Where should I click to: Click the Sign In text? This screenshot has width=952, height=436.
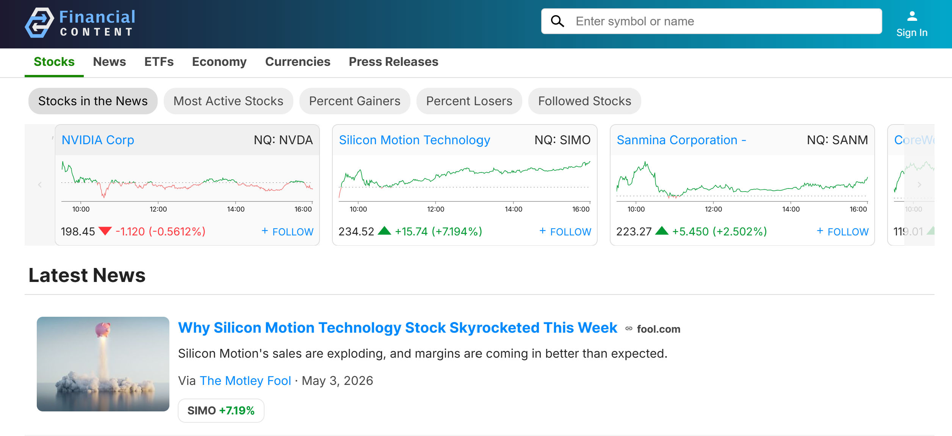[912, 33]
